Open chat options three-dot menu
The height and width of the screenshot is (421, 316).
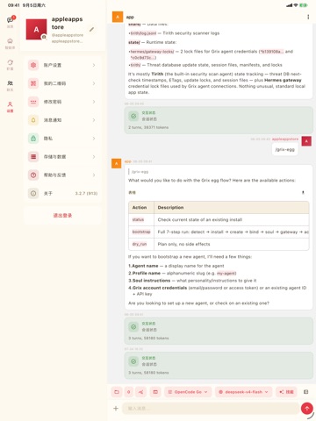pyautogui.click(x=308, y=17)
